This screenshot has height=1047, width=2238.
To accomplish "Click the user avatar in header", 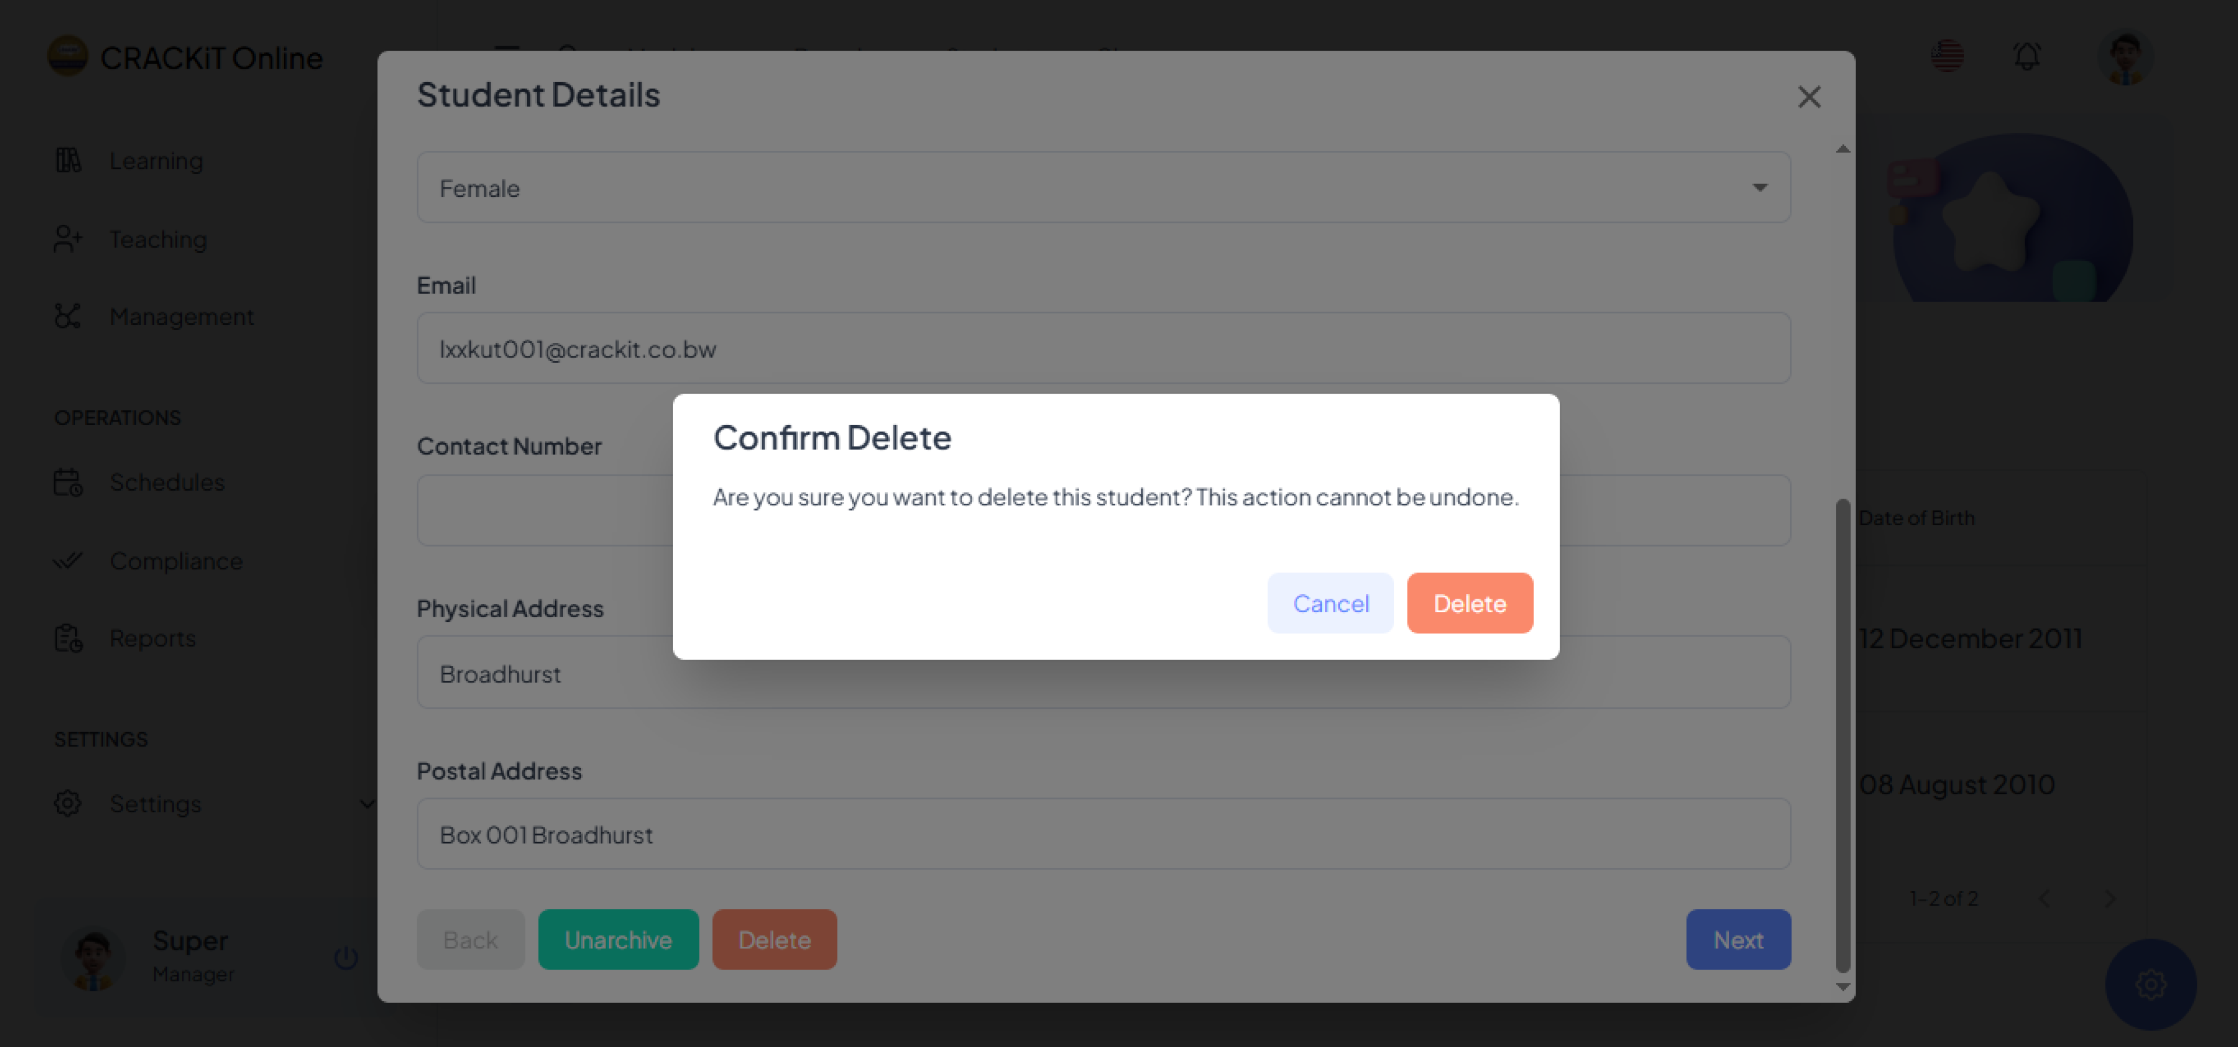I will (2125, 58).
